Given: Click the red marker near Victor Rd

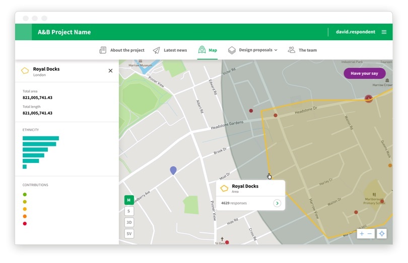Looking at the screenshot, I should [251, 111].
